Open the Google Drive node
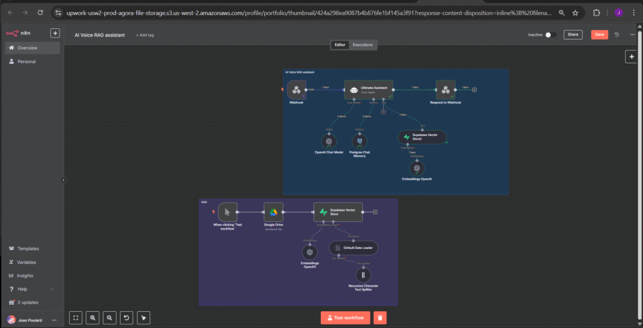This screenshot has width=643, height=328. [x=274, y=212]
